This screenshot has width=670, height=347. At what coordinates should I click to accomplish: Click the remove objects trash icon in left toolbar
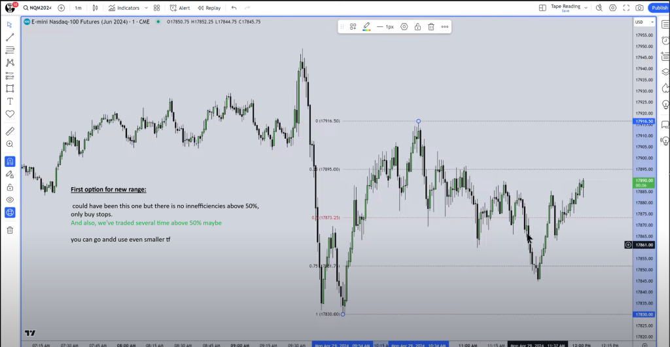tap(10, 230)
